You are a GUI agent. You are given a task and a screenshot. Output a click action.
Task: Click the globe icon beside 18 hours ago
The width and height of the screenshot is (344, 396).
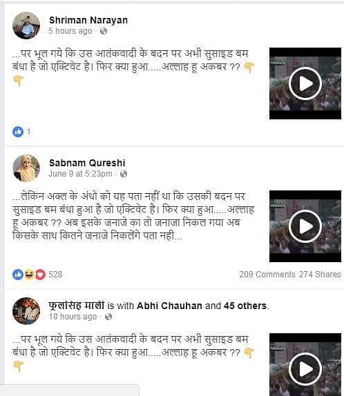pyautogui.click(x=108, y=317)
